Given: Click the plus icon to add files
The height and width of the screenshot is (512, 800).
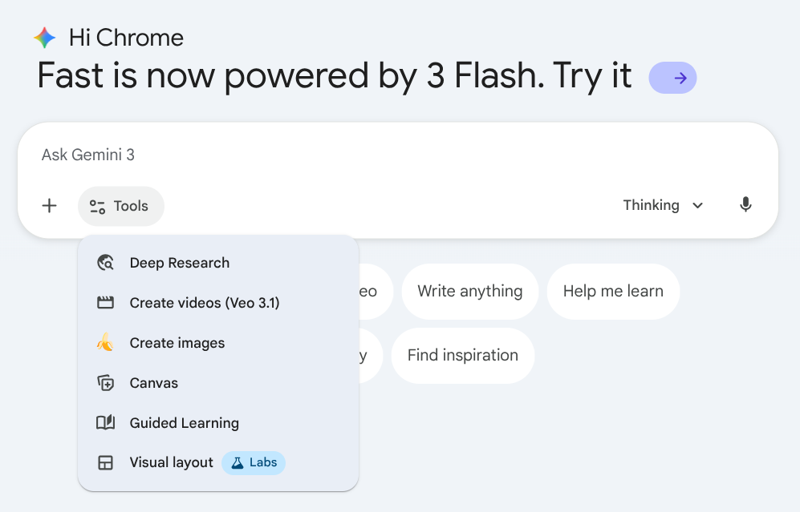Looking at the screenshot, I should pos(50,206).
